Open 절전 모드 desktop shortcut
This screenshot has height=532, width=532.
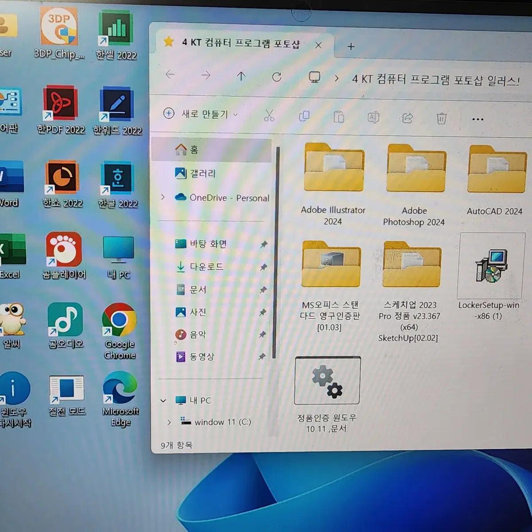pyautogui.click(x=66, y=395)
